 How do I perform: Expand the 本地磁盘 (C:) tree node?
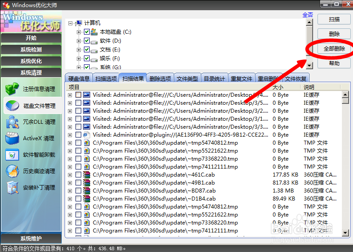[79, 32]
